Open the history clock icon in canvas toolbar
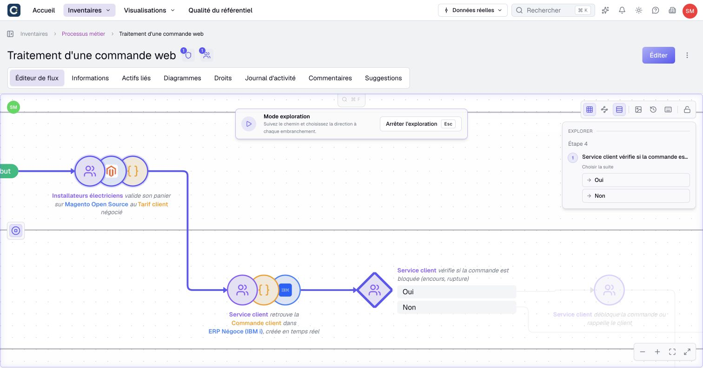This screenshot has height=368, width=703. [x=653, y=110]
